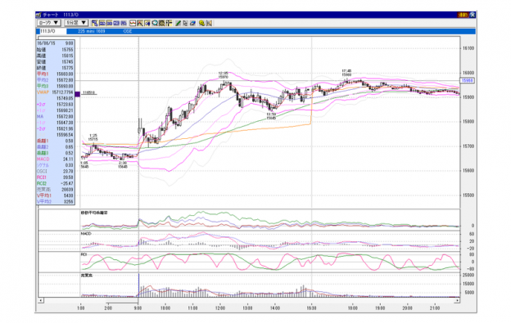Screen dimensions: 511x323
Task: Activate the magnifier zoom tool
Action: (x=155, y=23)
